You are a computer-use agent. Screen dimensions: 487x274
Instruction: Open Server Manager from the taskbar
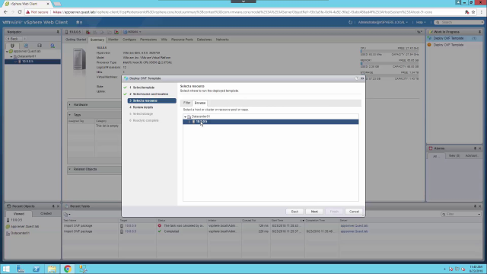click(x=21, y=269)
